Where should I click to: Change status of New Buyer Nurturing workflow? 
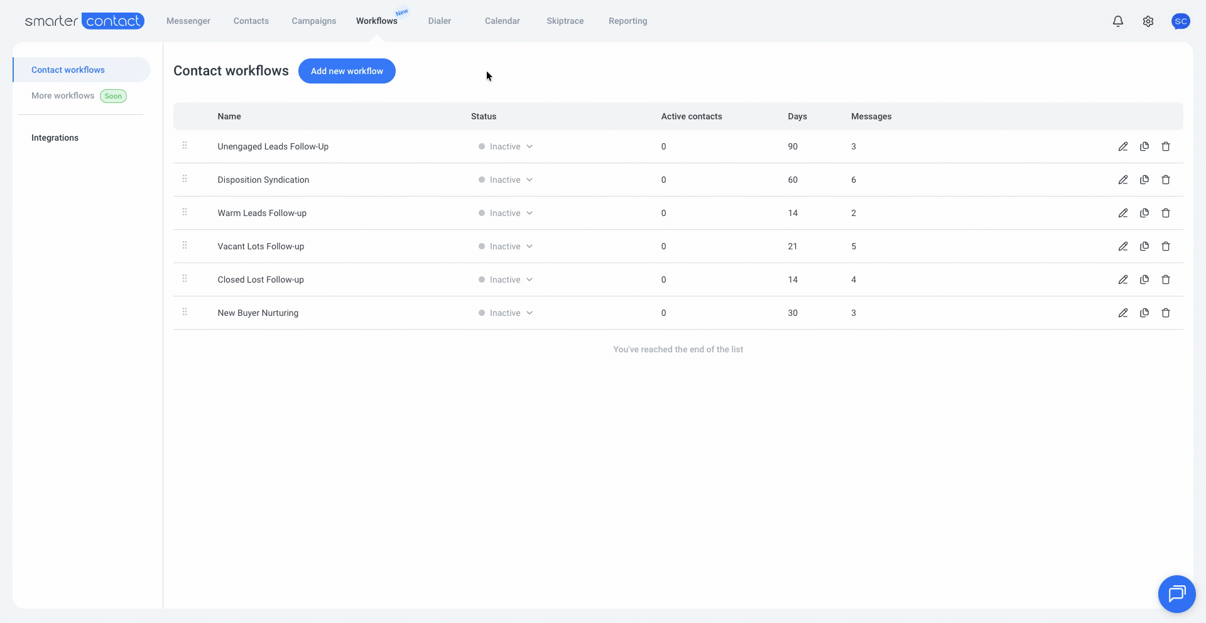[x=506, y=313]
